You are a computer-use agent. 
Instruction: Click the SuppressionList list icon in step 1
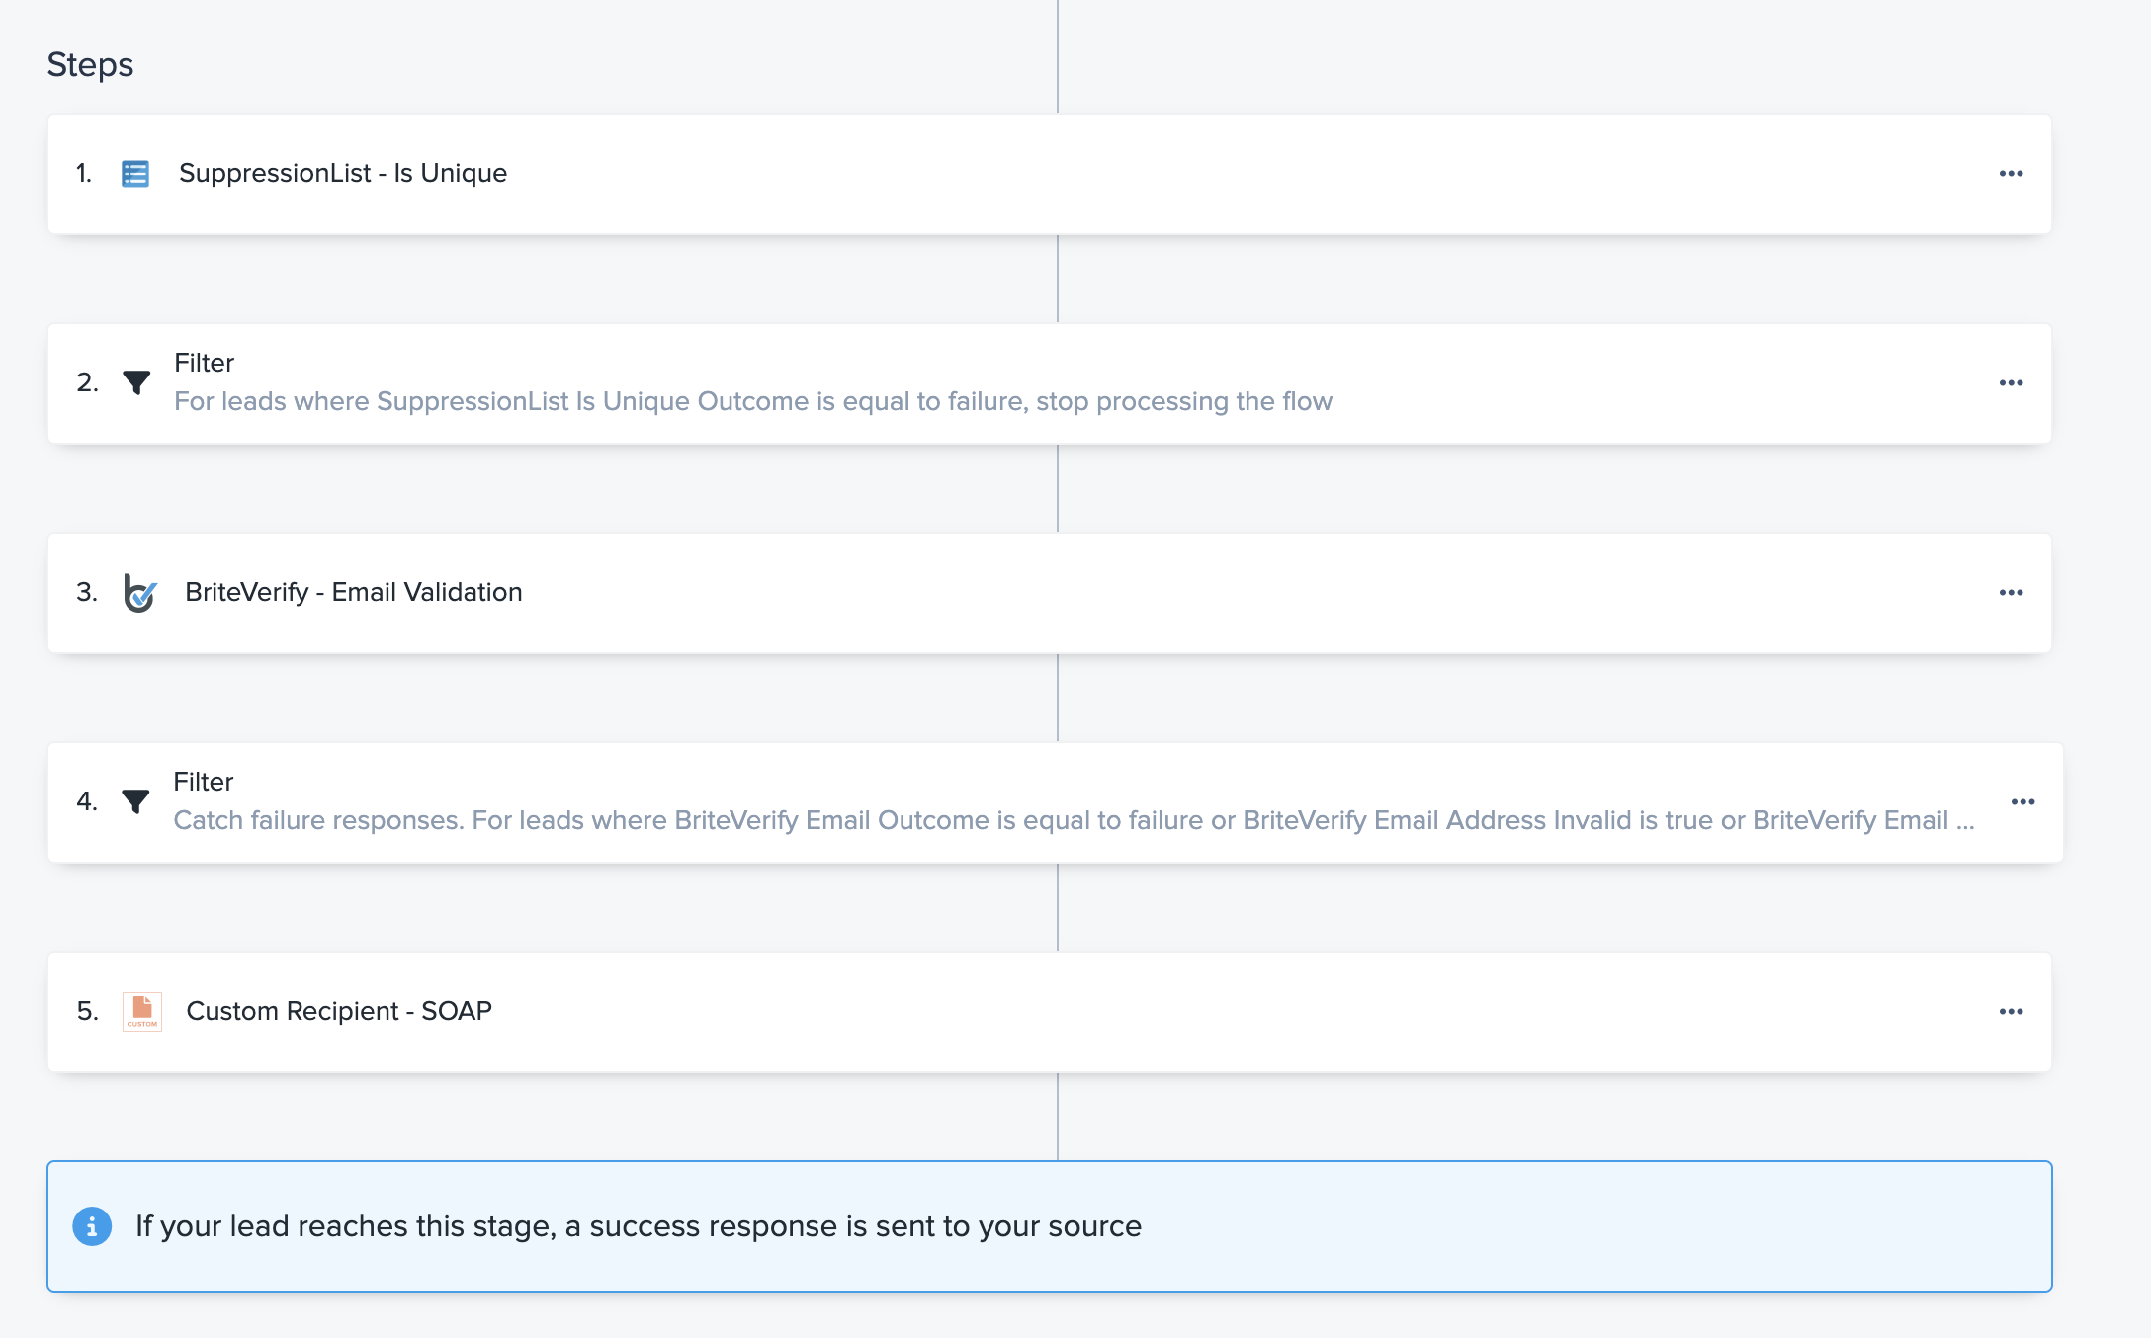135,174
